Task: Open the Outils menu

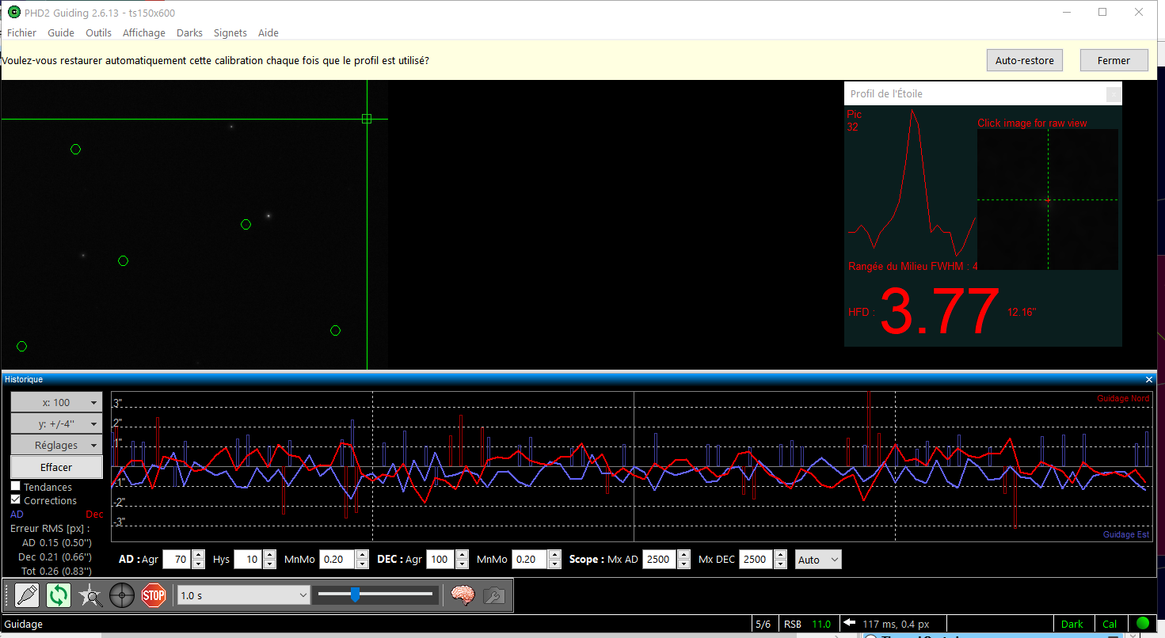Action: (98, 33)
